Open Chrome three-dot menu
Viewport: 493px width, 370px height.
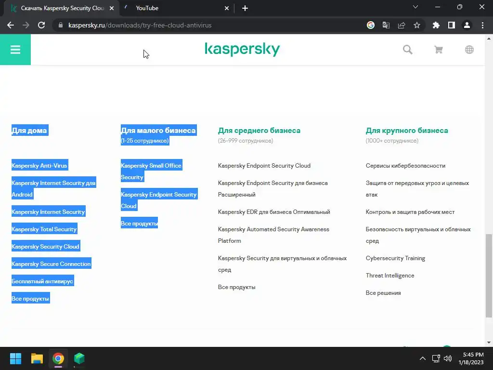pyautogui.click(x=482, y=25)
